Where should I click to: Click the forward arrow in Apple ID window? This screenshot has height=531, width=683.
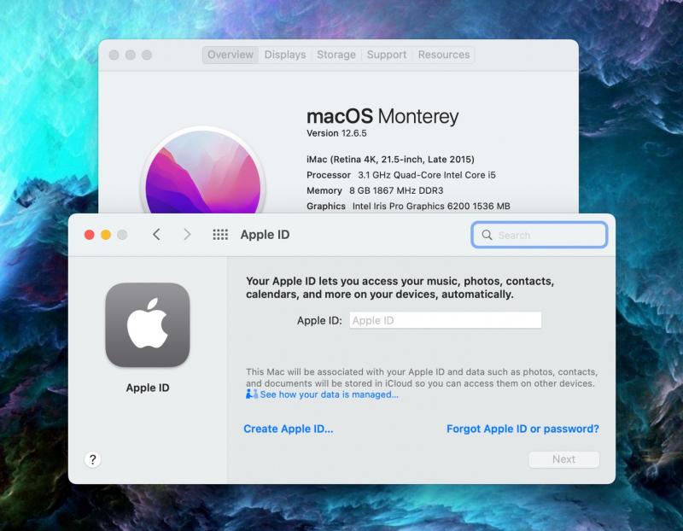(187, 235)
